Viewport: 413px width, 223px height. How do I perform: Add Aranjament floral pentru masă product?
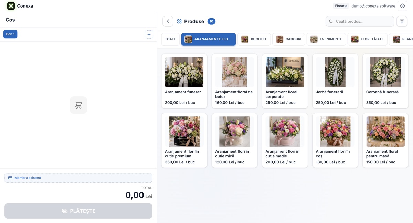coord(385,140)
